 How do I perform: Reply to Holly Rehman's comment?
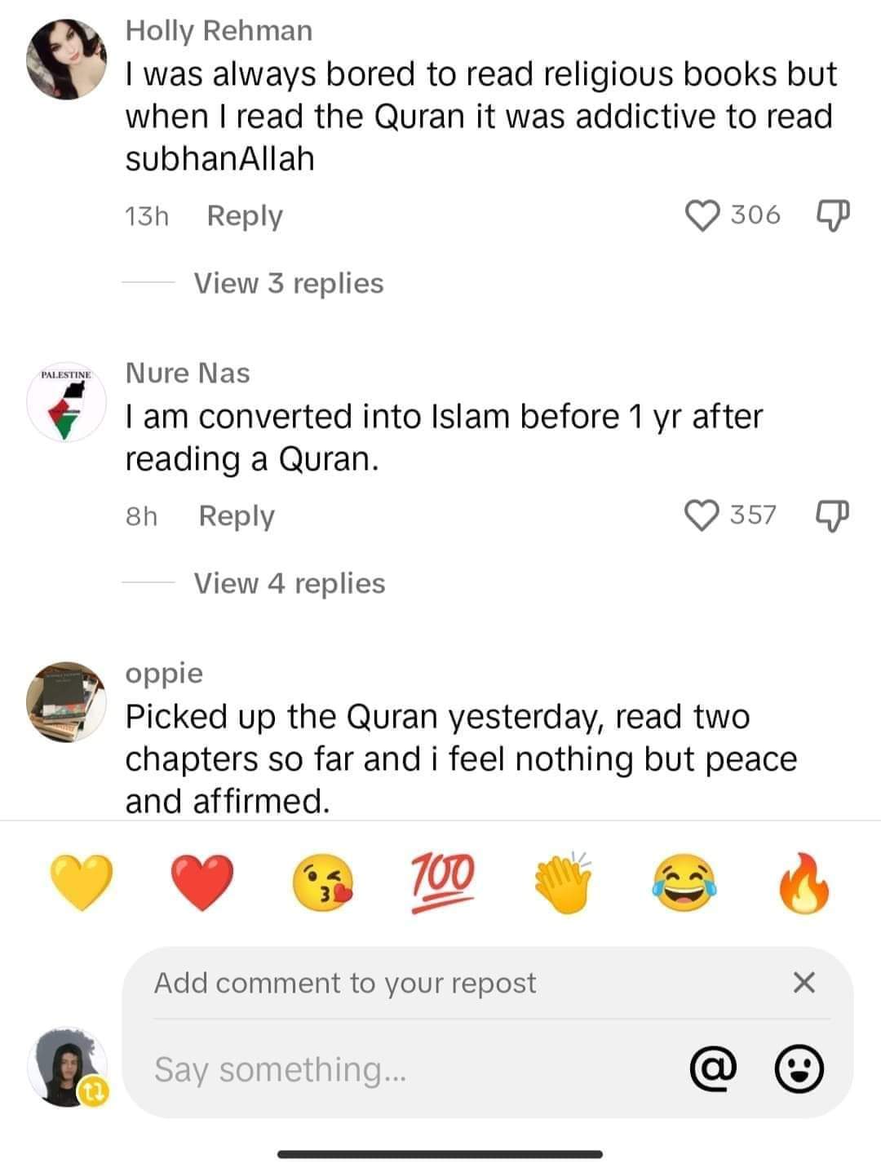[x=245, y=215]
